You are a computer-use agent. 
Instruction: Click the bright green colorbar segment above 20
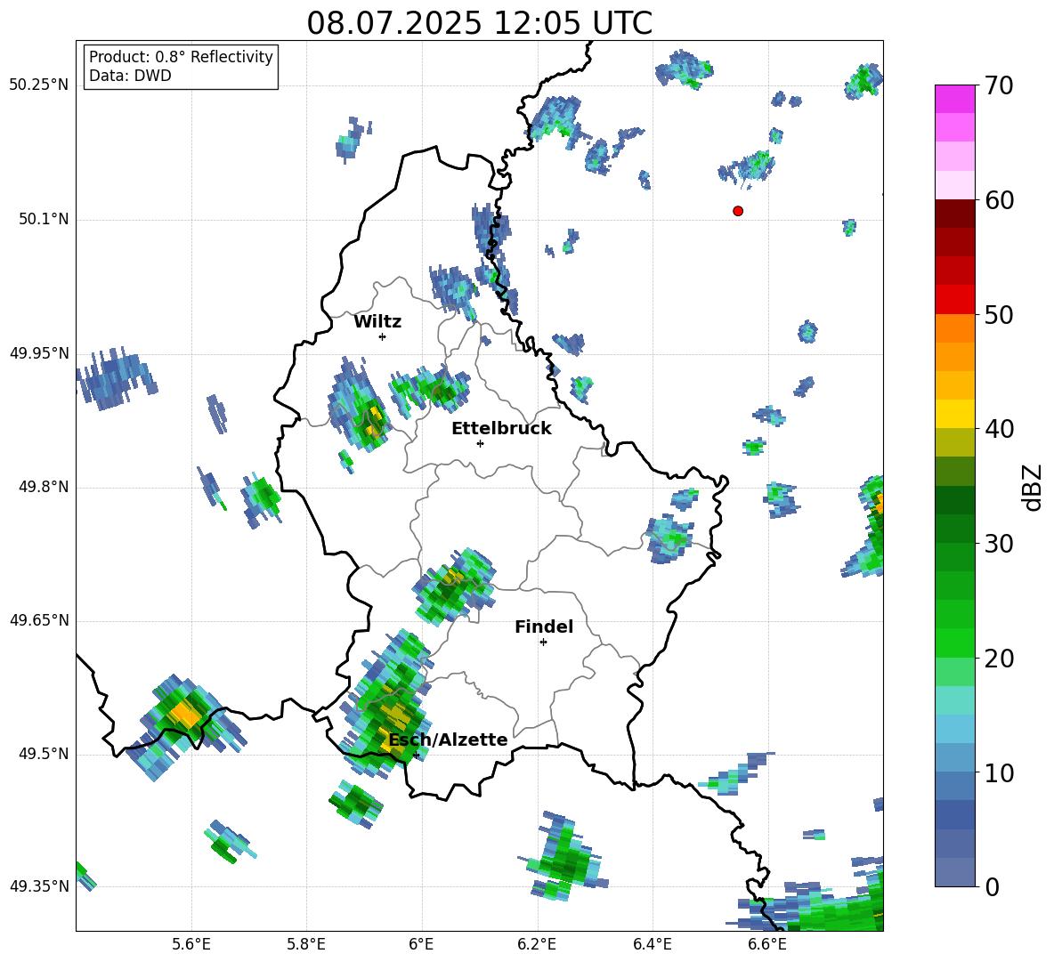tap(954, 643)
